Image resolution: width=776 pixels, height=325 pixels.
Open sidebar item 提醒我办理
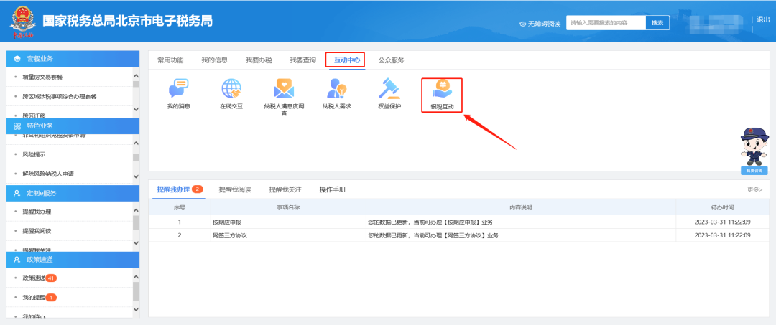[x=37, y=212]
